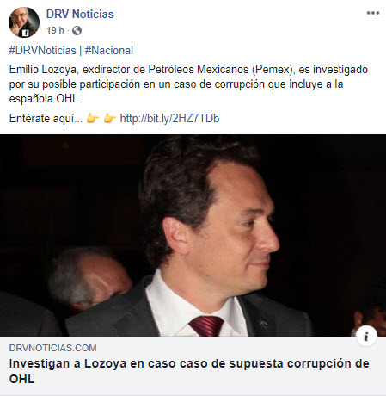Image resolution: width=386 pixels, height=396 pixels.
Task: Click the DRVNOTICIAS.COM source label
Action: 52,348
